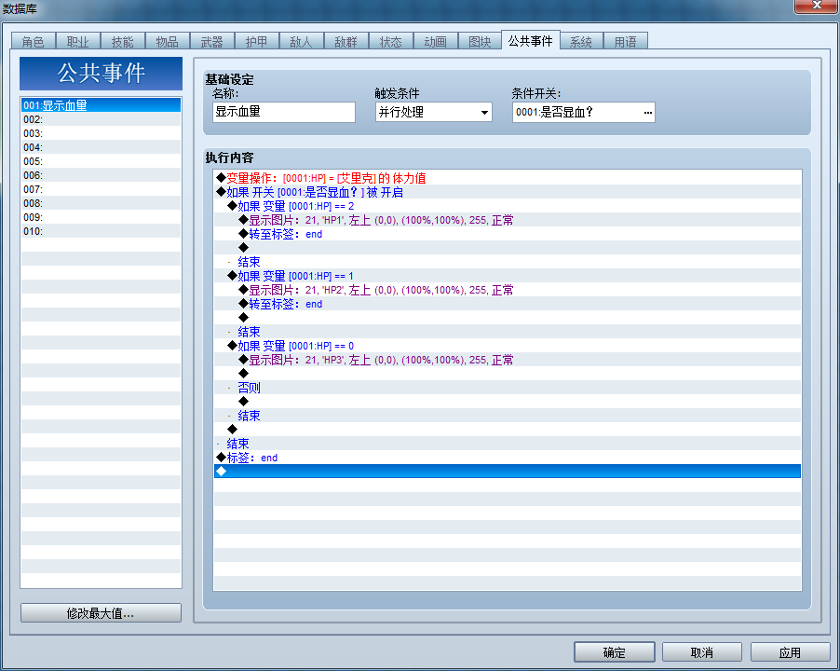Image resolution: width=840 pixels, height=671 pixels.
Task: Click the 修改最大值 button
Action: coord(101,613)
